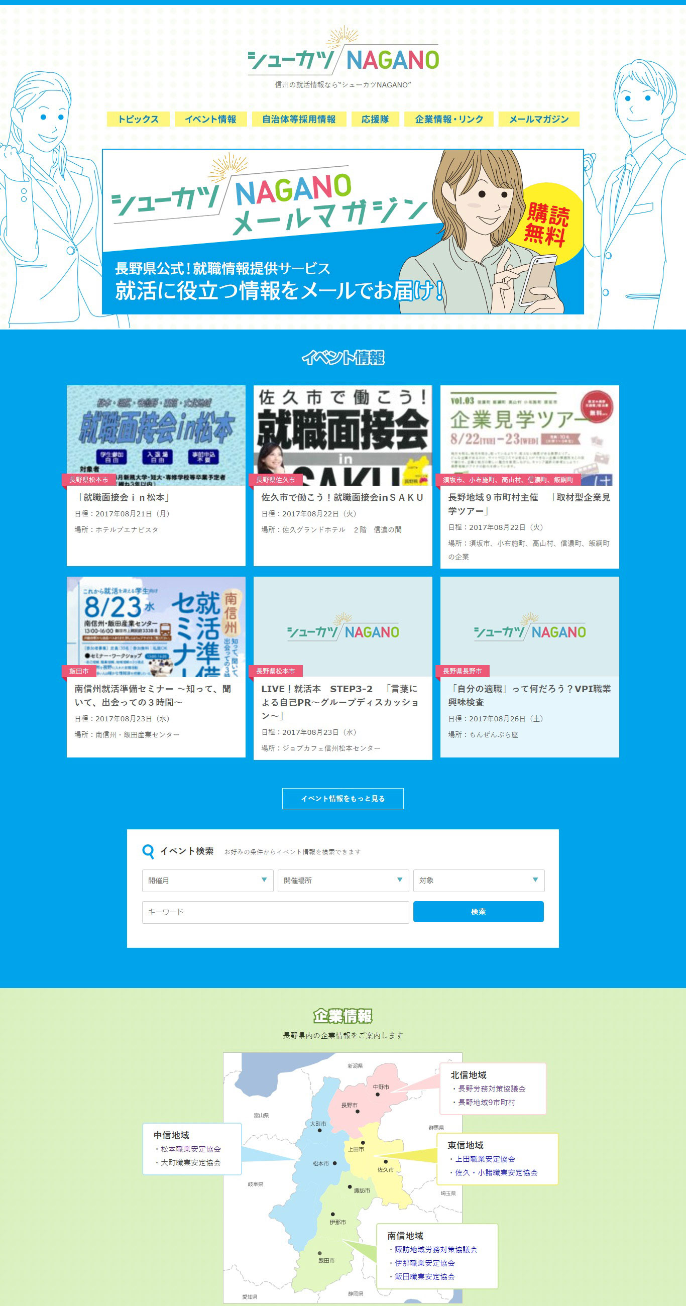The height and width of the screenshot is (1306, 686).
Task: Click the 東信地域 heading
Action: 466,1145
